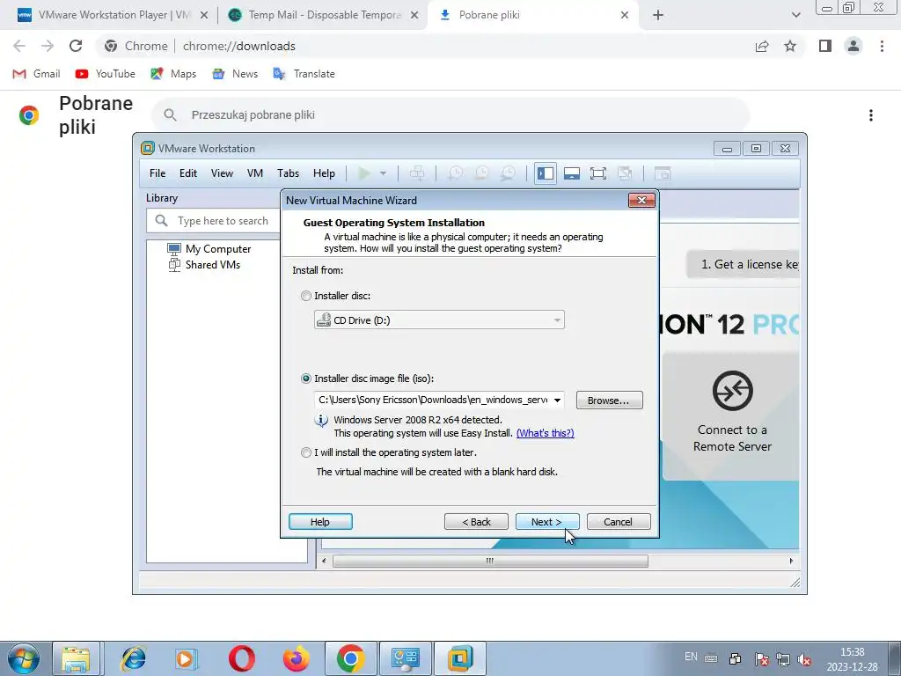
Task: Click the Take Snapshot toolbar icon
Action: tap(456, 173)
